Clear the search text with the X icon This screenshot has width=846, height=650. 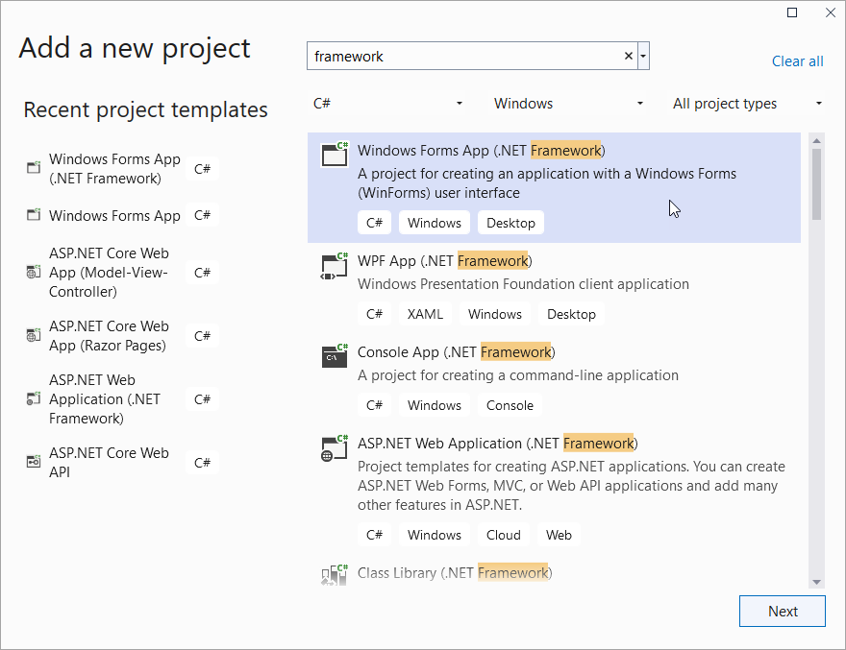coord(629,56)
